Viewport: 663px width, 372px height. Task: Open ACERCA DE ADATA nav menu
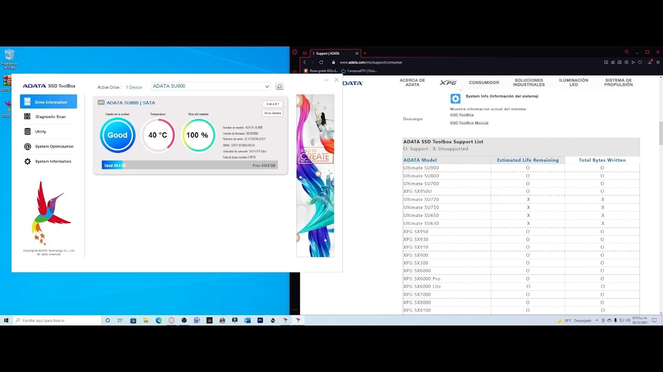pos(412,83)
